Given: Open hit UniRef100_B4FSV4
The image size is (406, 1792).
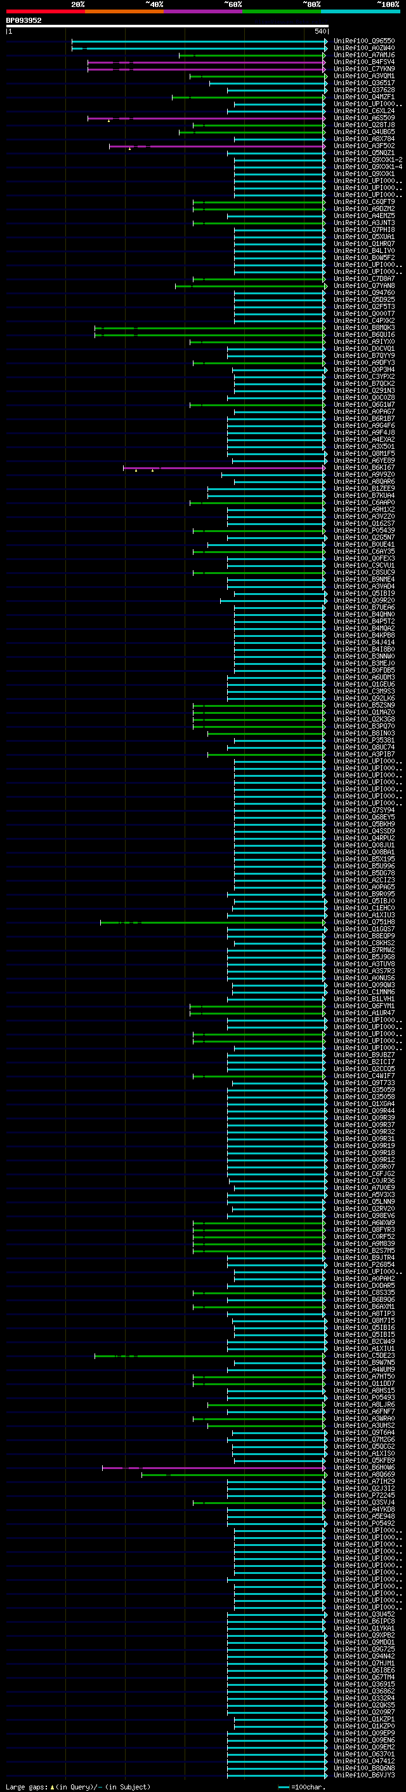Looking at the screenshot, I should click(363, 62).
